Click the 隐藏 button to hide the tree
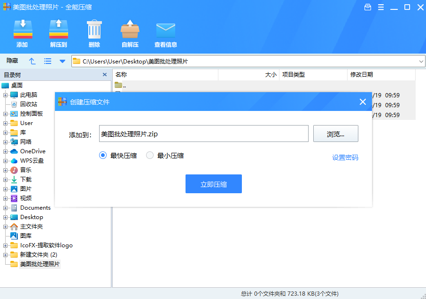This screenshot has width=426, height=299. coord(13,61)
